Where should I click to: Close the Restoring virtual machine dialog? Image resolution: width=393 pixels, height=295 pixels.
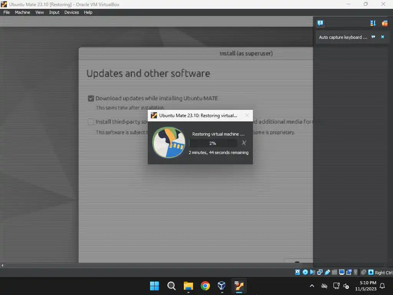click(247, 115)
